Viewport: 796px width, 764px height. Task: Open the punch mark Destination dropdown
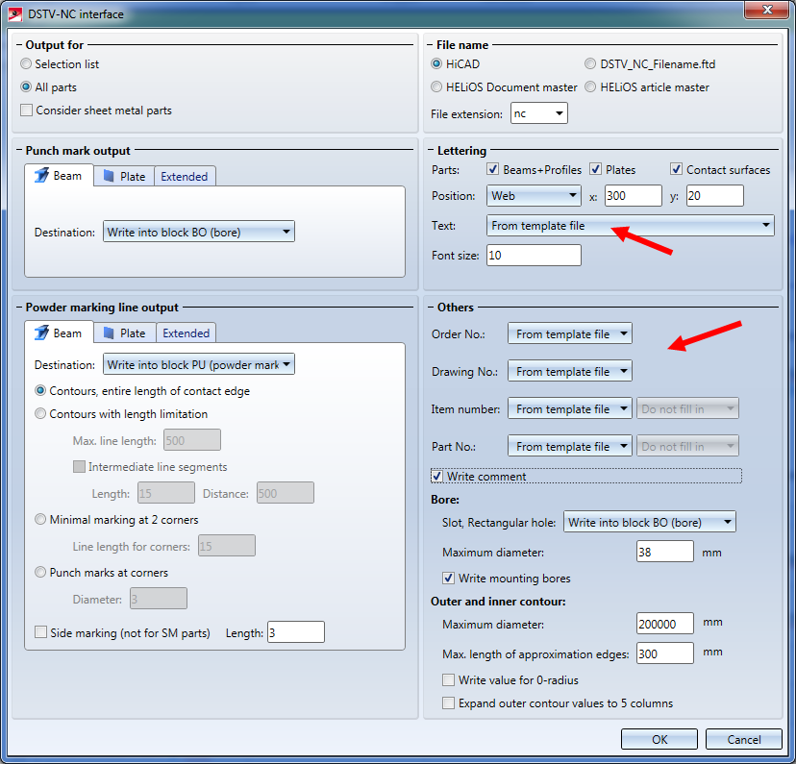pos(198,232)
